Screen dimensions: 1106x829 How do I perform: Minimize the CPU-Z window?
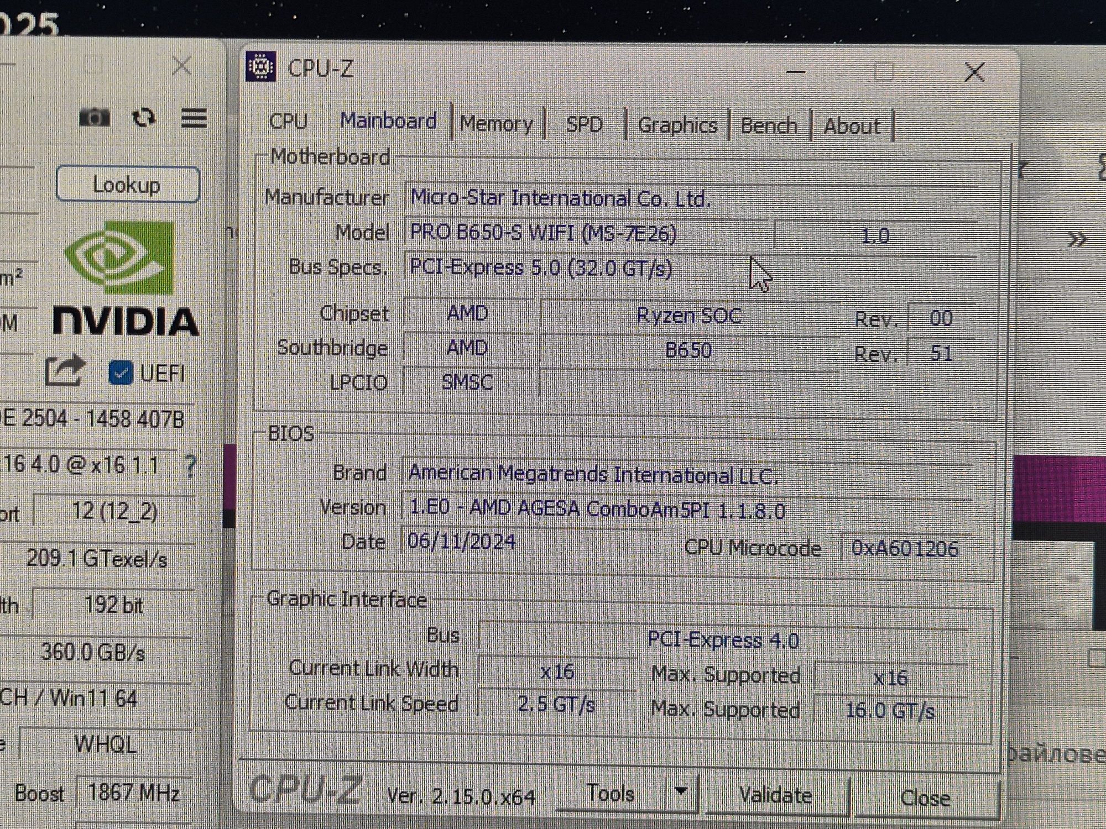coord(795,72)
